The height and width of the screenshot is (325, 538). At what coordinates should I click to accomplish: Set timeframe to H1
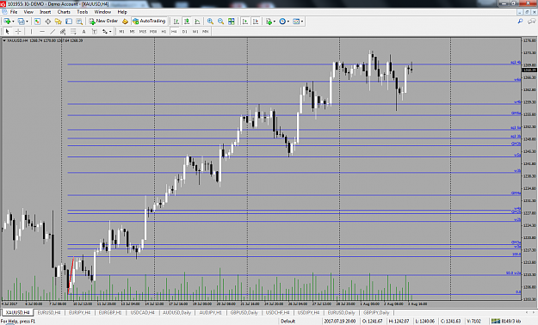pos(164,32)
